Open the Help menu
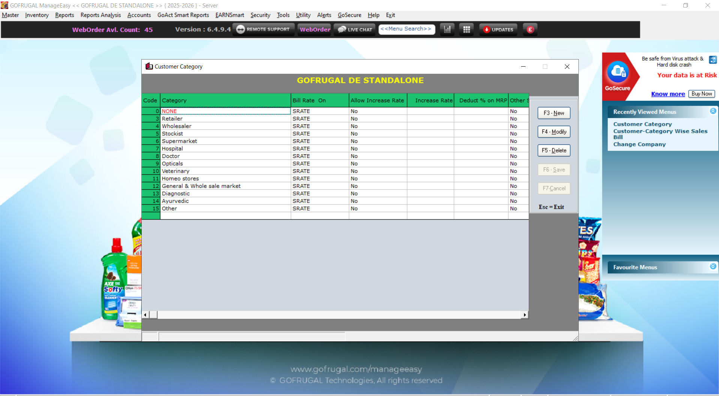Image resolution: width=719 pixels, height=396 pixels. (x=373, y=15)
